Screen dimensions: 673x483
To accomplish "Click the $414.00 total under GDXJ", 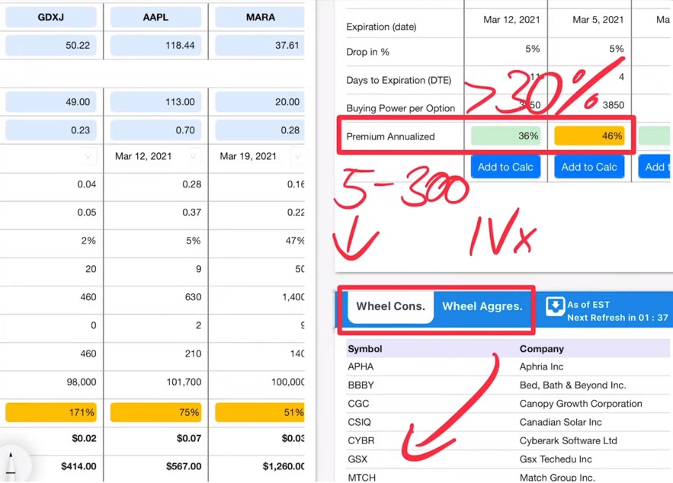I will point(79,466).
